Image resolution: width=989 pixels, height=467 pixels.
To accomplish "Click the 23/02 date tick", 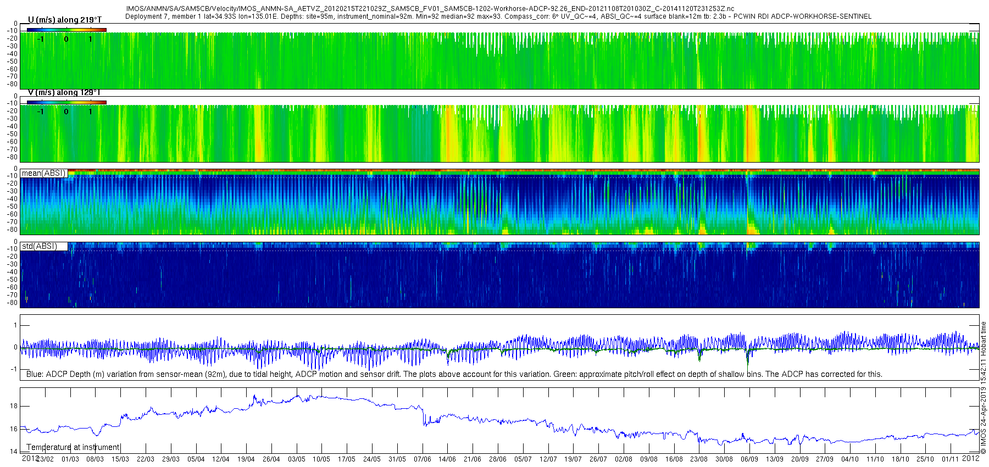I will 45,459.
